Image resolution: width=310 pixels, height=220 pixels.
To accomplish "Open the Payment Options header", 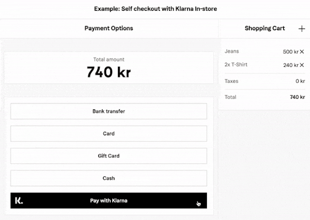I will (x=108, y=28).
